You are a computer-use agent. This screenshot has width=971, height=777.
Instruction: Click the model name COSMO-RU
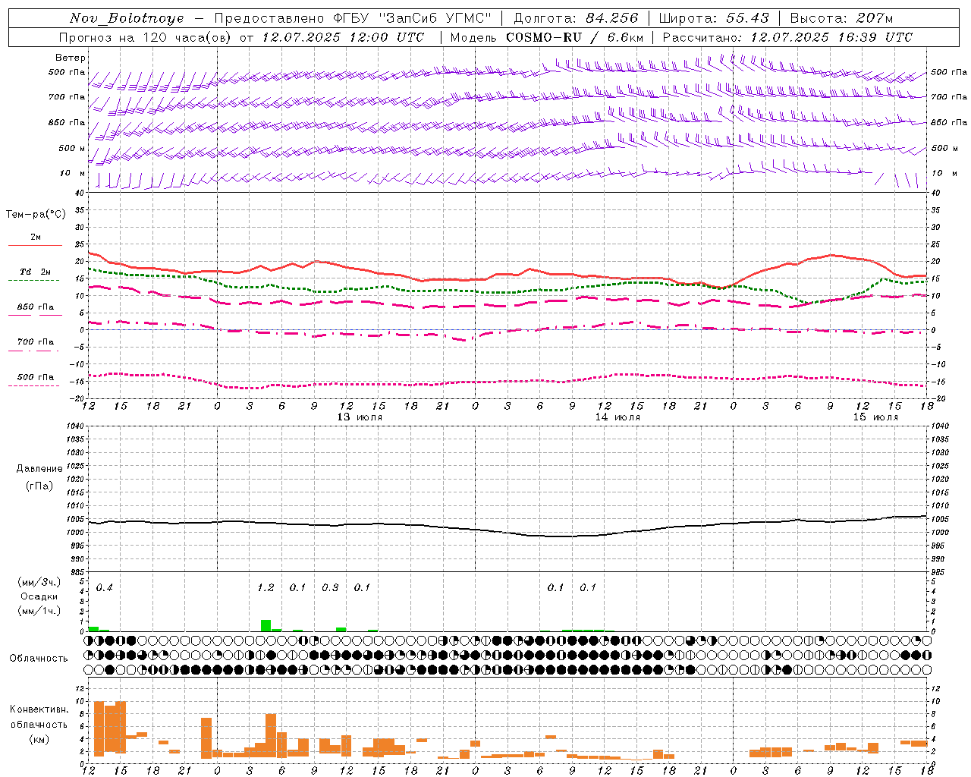tap(544, 37)
